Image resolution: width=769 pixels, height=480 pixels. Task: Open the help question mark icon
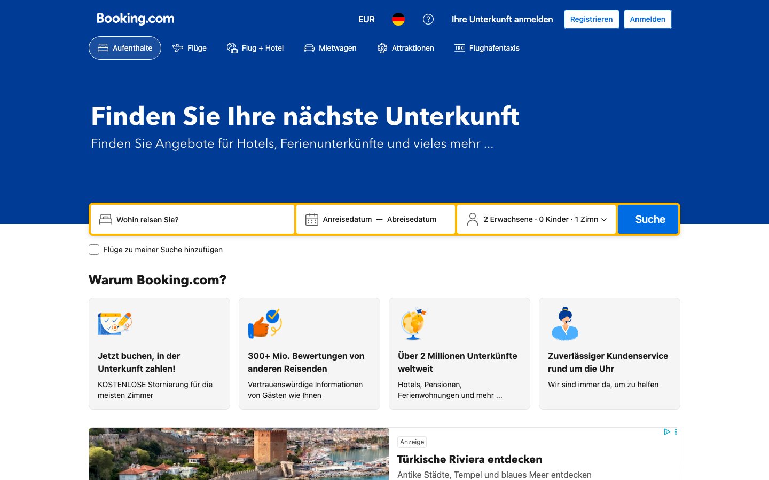point(428,19)
